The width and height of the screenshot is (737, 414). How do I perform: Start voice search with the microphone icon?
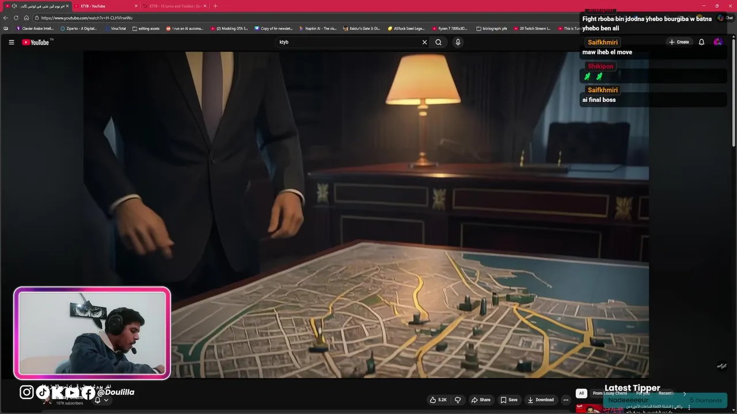[x=458, y=42]
